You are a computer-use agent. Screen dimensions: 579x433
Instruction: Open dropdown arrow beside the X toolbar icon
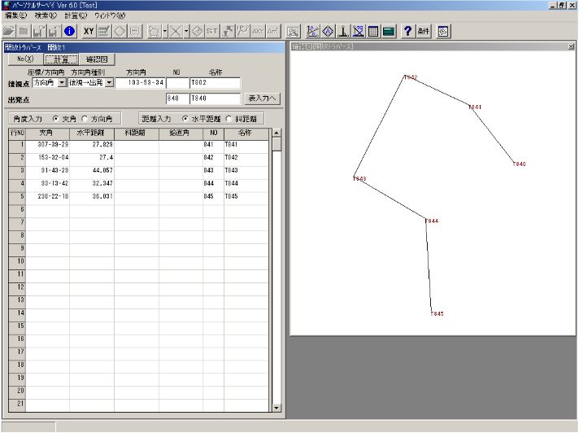point(186,31)
